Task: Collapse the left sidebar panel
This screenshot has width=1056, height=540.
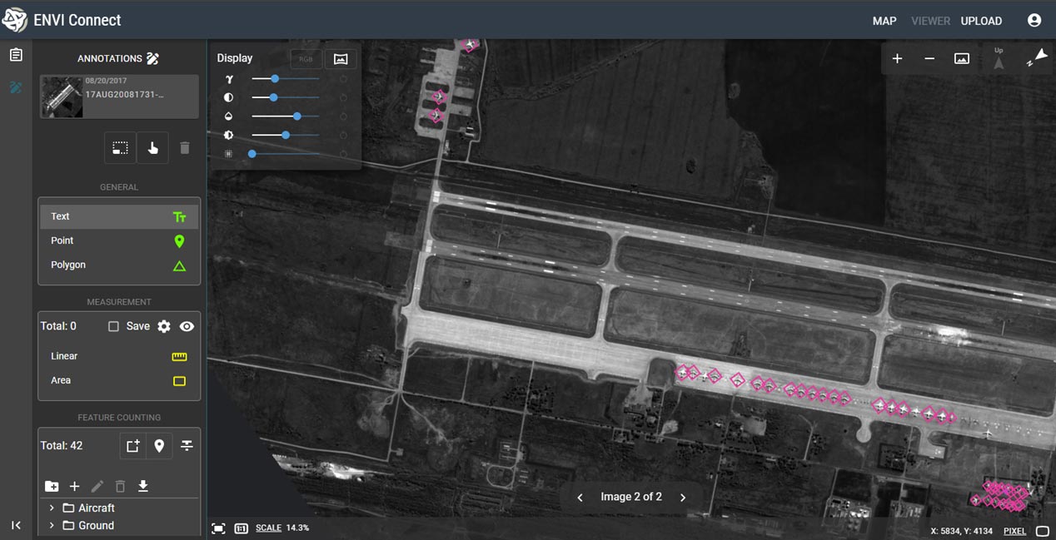Action: click(16, 525)
